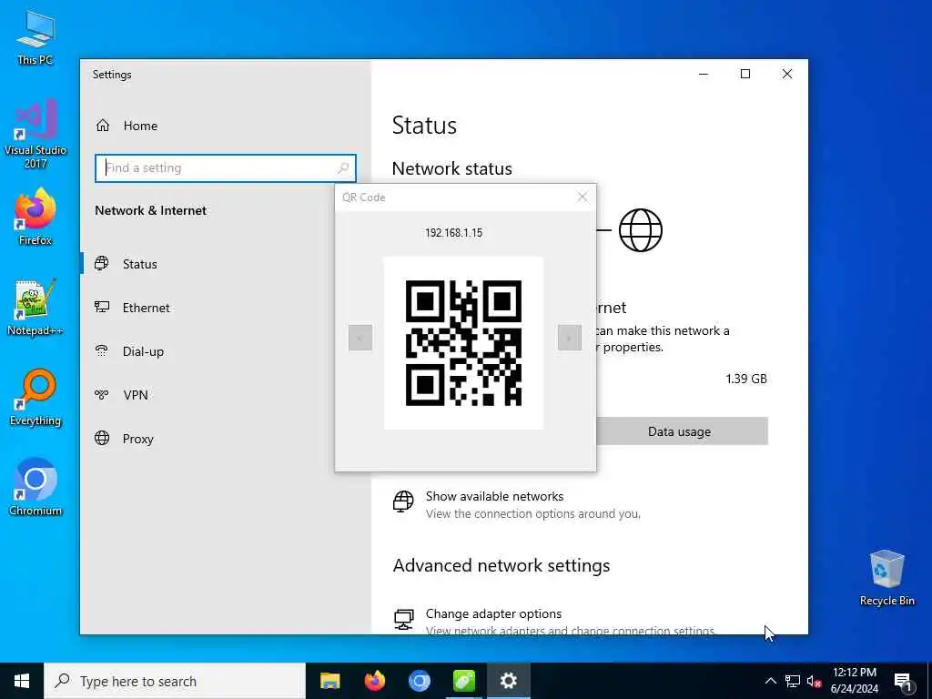Open Firefox desktop shortcut
The width and height of the screenshot is (932, 699).
[x=35, y=217]
